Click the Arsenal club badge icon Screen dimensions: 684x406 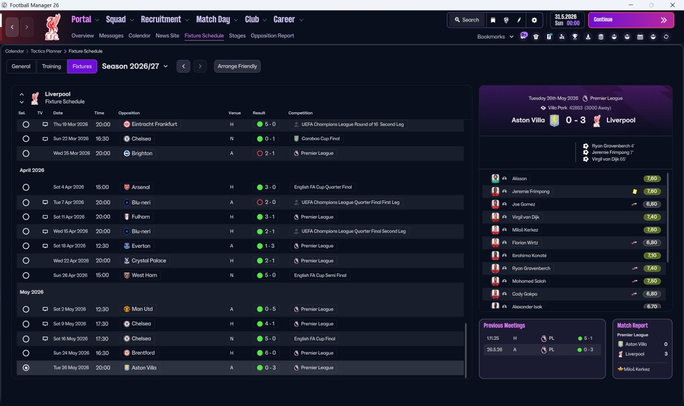[127, 187]
